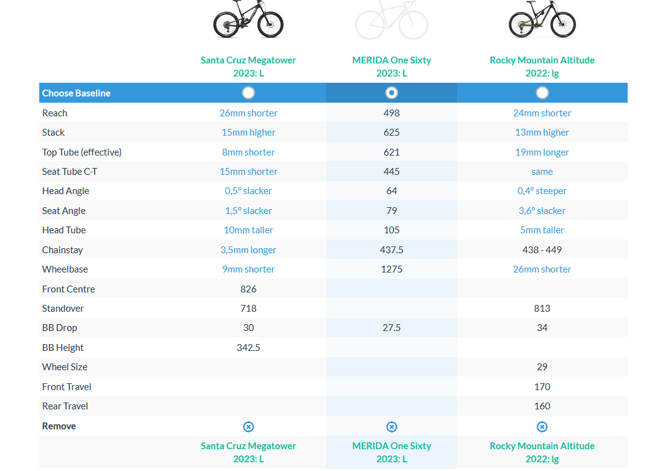
Task: Open MERIDA One Sixty 2023 header link
Action: click(x=391, y=66)
